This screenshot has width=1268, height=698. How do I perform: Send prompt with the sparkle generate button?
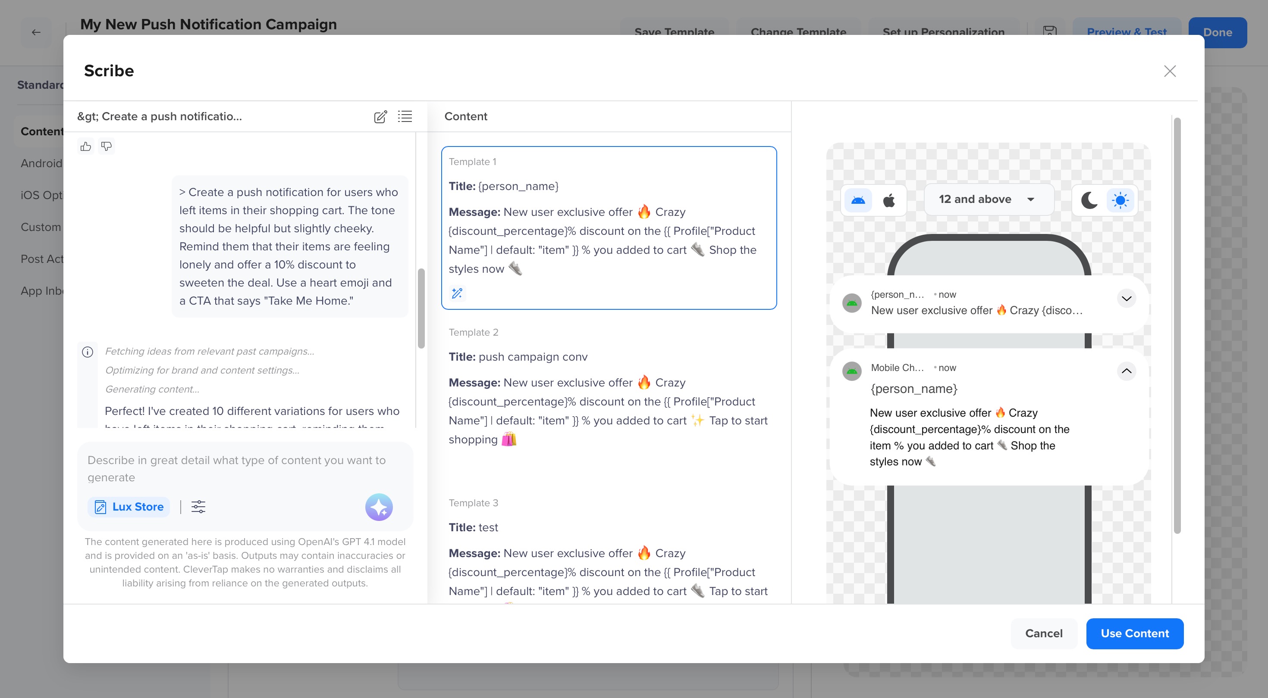click(x=379, y=507)
